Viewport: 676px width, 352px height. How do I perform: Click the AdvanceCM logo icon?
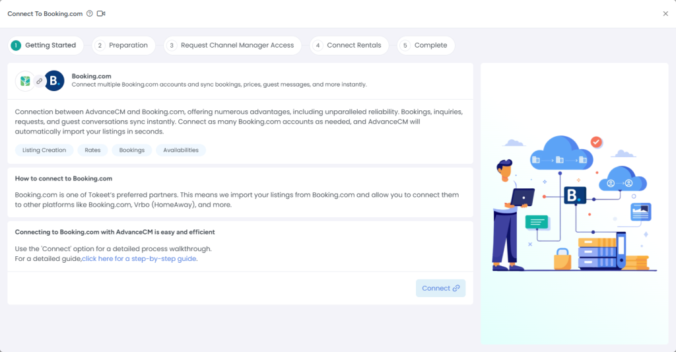point(25,81)
